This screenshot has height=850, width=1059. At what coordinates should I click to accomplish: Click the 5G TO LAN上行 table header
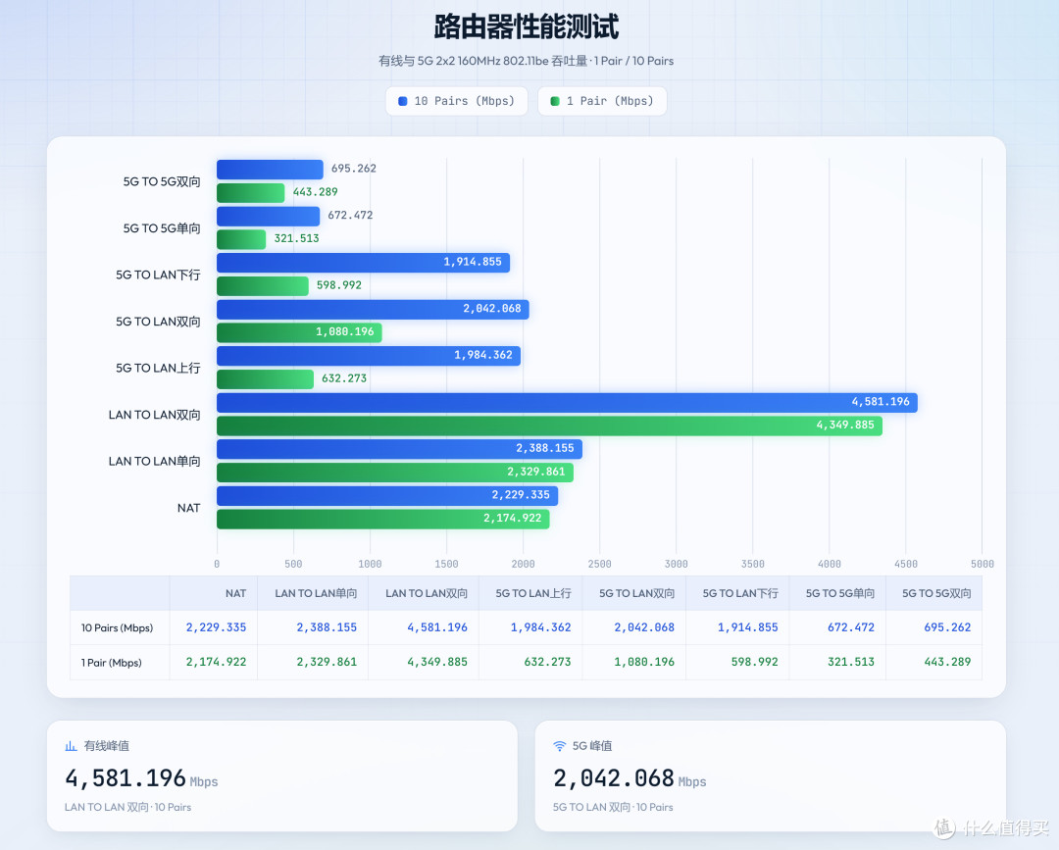pyautogui.click(x=532, y=593)
